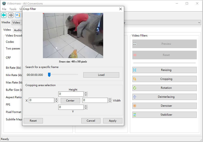The image size is (203, 142).
Task: Click the Width input field
Action: click(95, 100)
